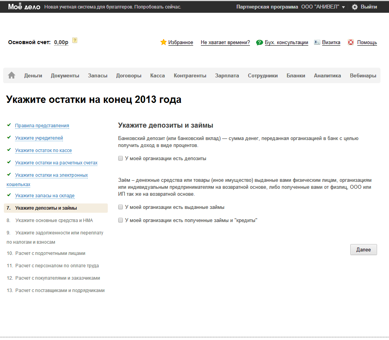Open the Визитка link
Screen dimensions: 389x340
click(x=331, y=43)
